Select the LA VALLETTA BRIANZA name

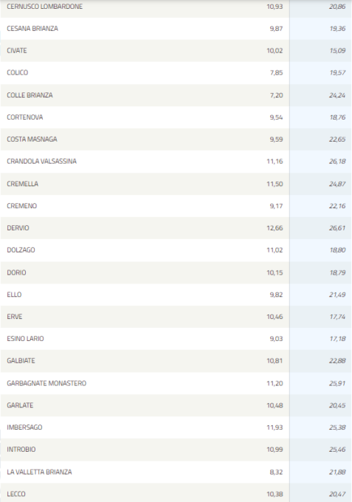click(39, 472)
